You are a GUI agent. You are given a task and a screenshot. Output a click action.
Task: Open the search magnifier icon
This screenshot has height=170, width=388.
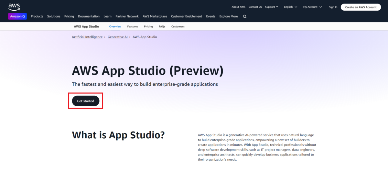(x=245, y=16)
